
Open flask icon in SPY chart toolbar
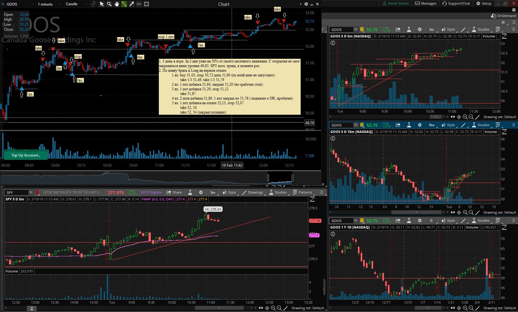click(x=190, y=192)
